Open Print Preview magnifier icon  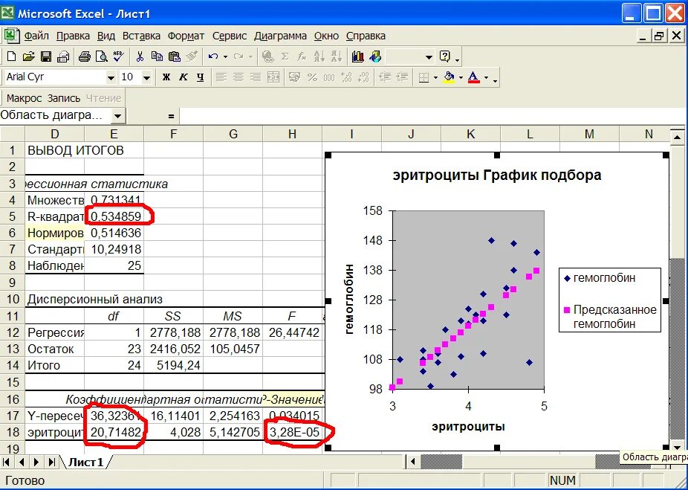click(101, 57)
